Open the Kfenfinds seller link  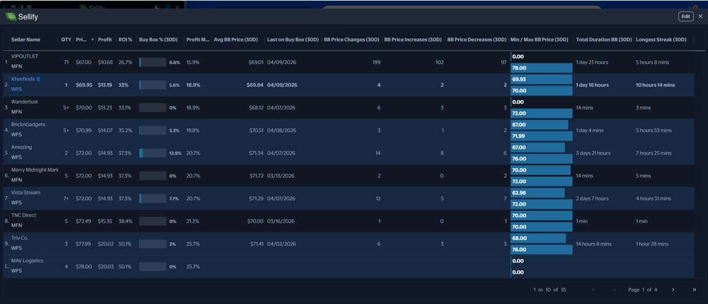(23, 78)
